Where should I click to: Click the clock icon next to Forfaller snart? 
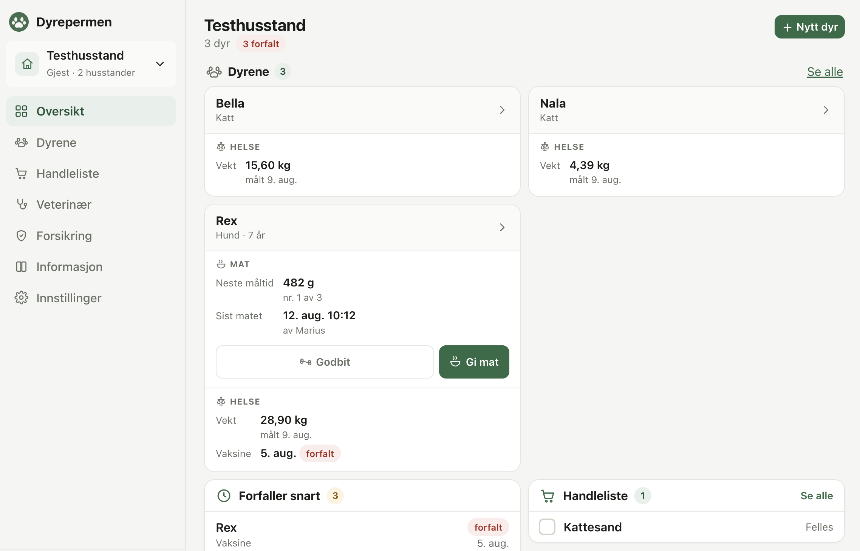224,496
